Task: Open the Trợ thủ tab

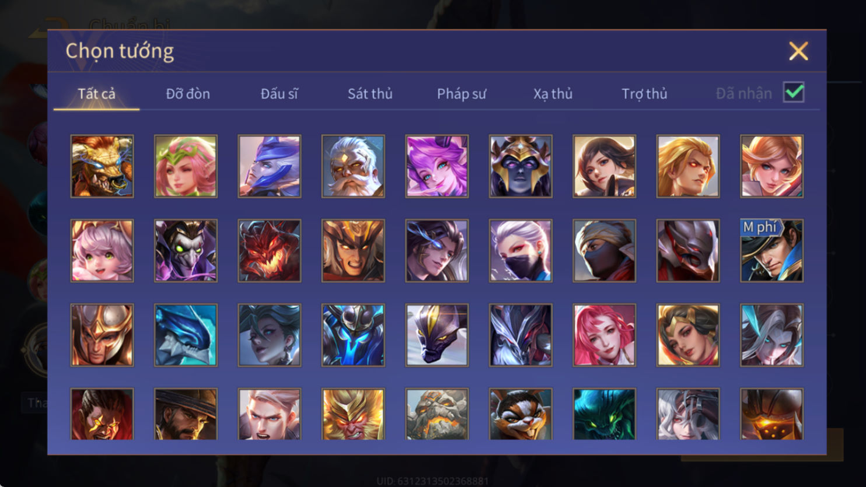Action: point(644,94)
